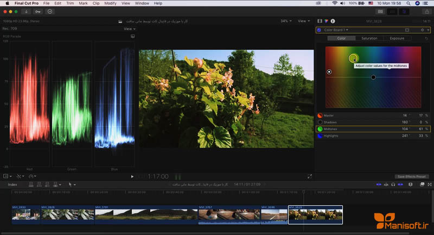The image size is (434, 235).
Task: Open the Transitions browser icon
Action: (430, 185)
